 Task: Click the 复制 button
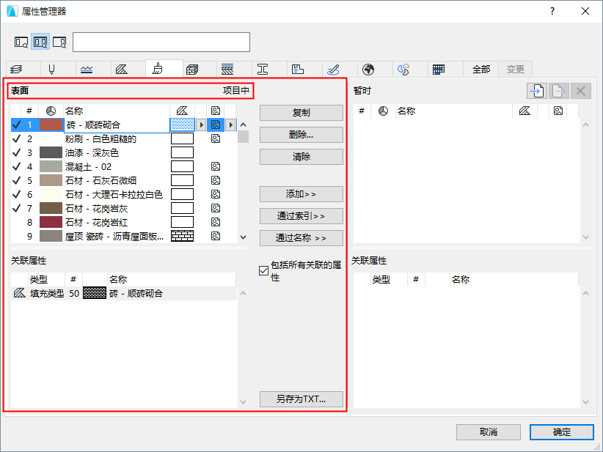(x=301, y=113)
